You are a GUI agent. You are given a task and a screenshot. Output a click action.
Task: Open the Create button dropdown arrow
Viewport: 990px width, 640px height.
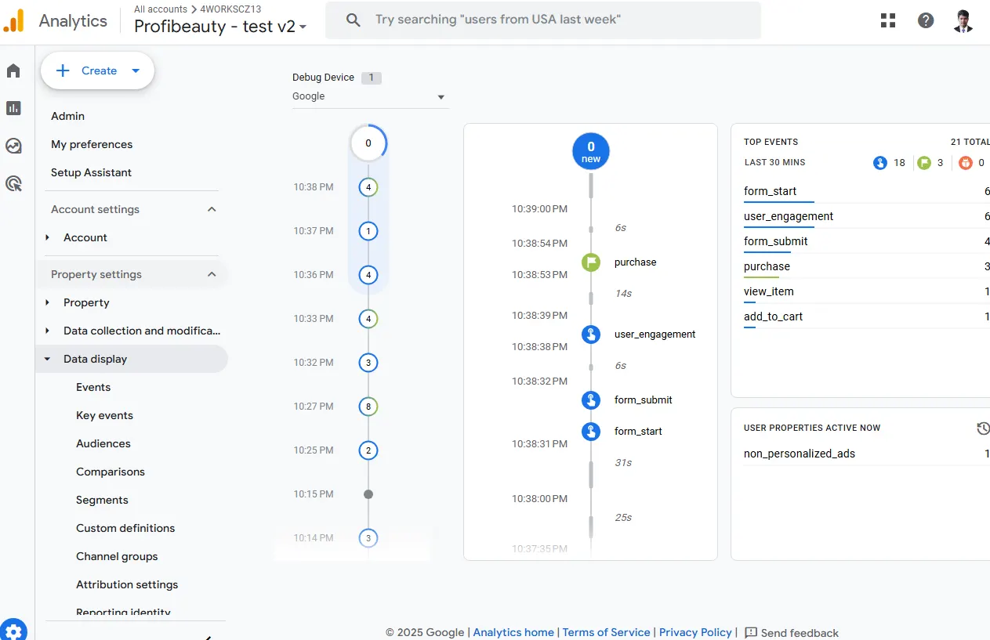(136, 71)
